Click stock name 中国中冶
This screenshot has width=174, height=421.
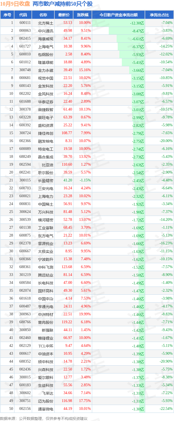(46, 299)
